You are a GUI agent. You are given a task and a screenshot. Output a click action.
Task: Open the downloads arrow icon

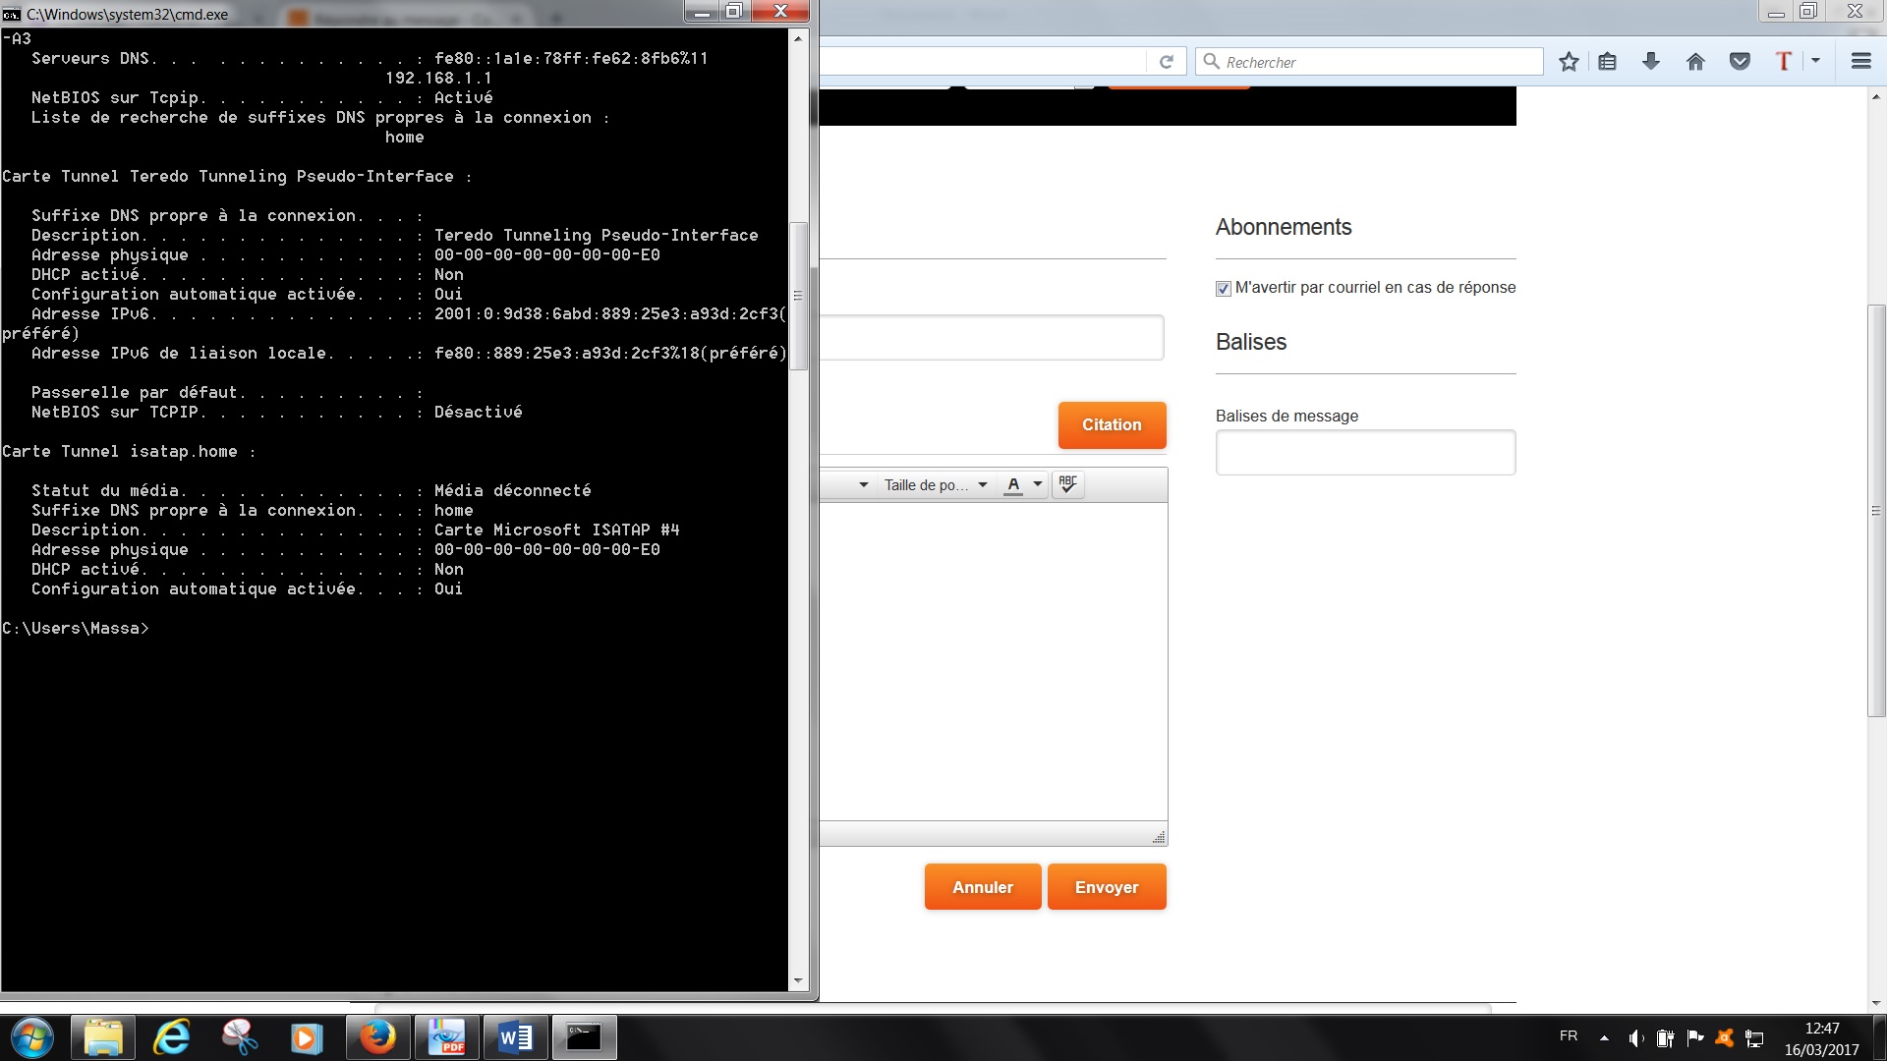[1651, 62]
